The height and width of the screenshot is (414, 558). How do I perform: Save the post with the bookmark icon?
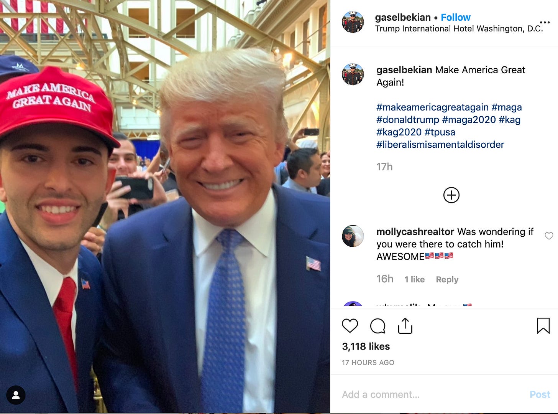543,326
